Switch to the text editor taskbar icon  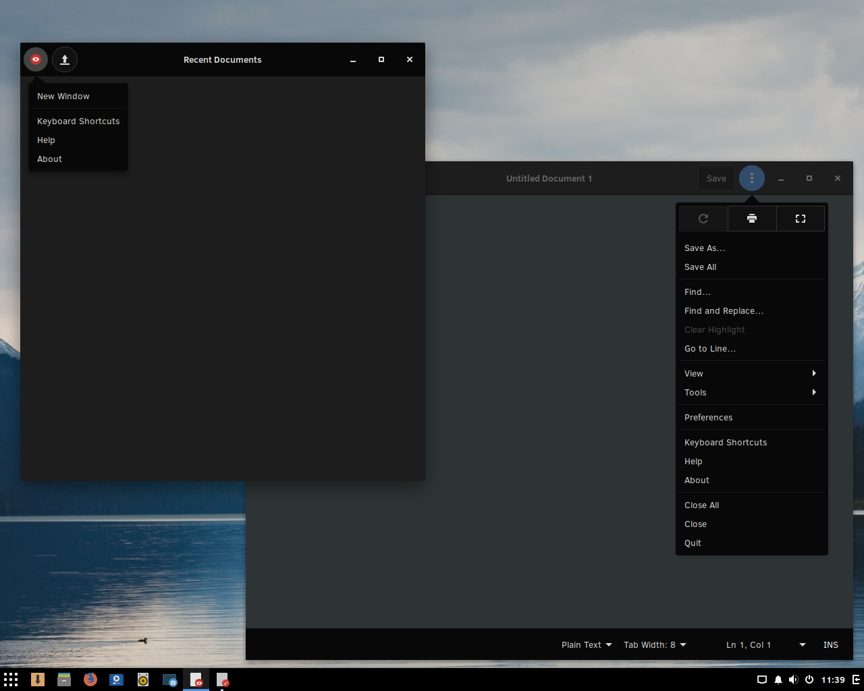(x=223, y=680)
